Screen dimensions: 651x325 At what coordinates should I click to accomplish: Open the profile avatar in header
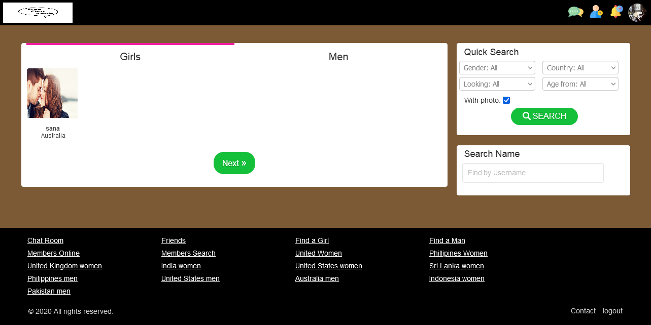[x=637, y=13]
